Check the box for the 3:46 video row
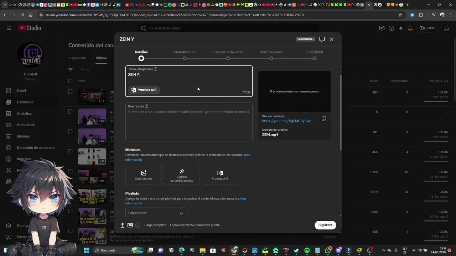The image size is (456, 256). coord(70,151)
